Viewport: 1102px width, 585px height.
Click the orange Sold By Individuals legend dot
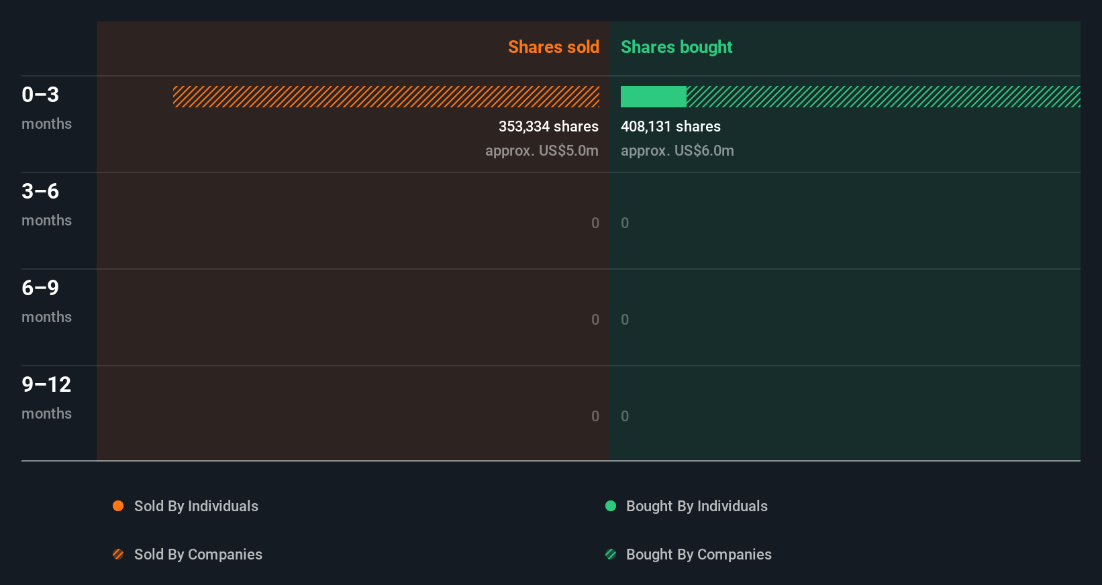tap(118, 506)
